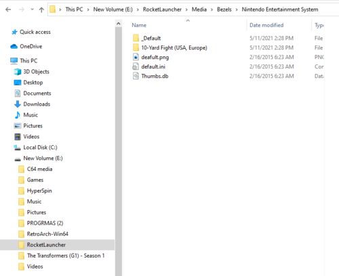
Task: Click Nintendo Entertainment System breadcrumb segment
Action: (x=280, y=9)
